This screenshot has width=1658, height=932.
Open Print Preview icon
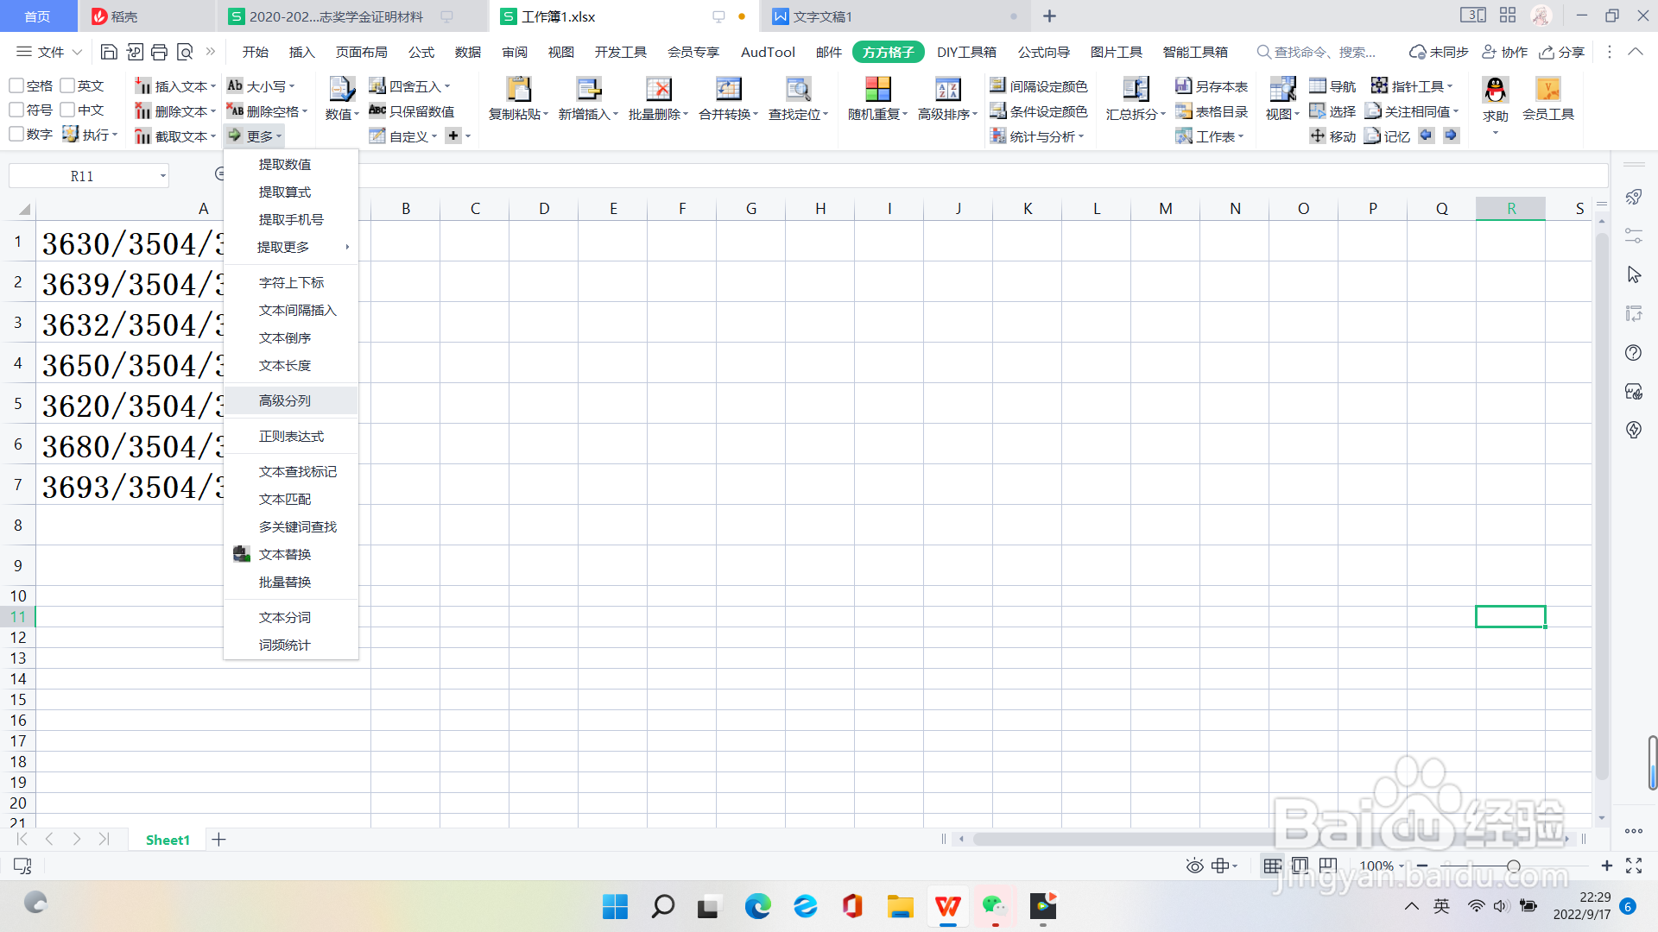pyautogui.click(x=184, y=52)
